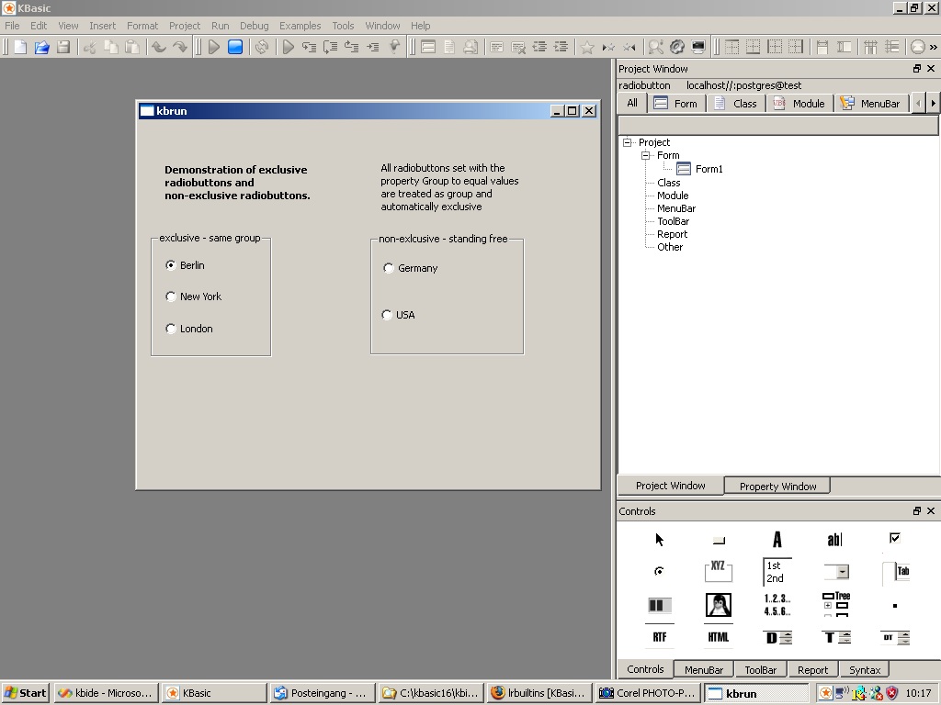Click the Start button on taskbar
This screenshot has height=705, width=941.
[x=26, y=693]
